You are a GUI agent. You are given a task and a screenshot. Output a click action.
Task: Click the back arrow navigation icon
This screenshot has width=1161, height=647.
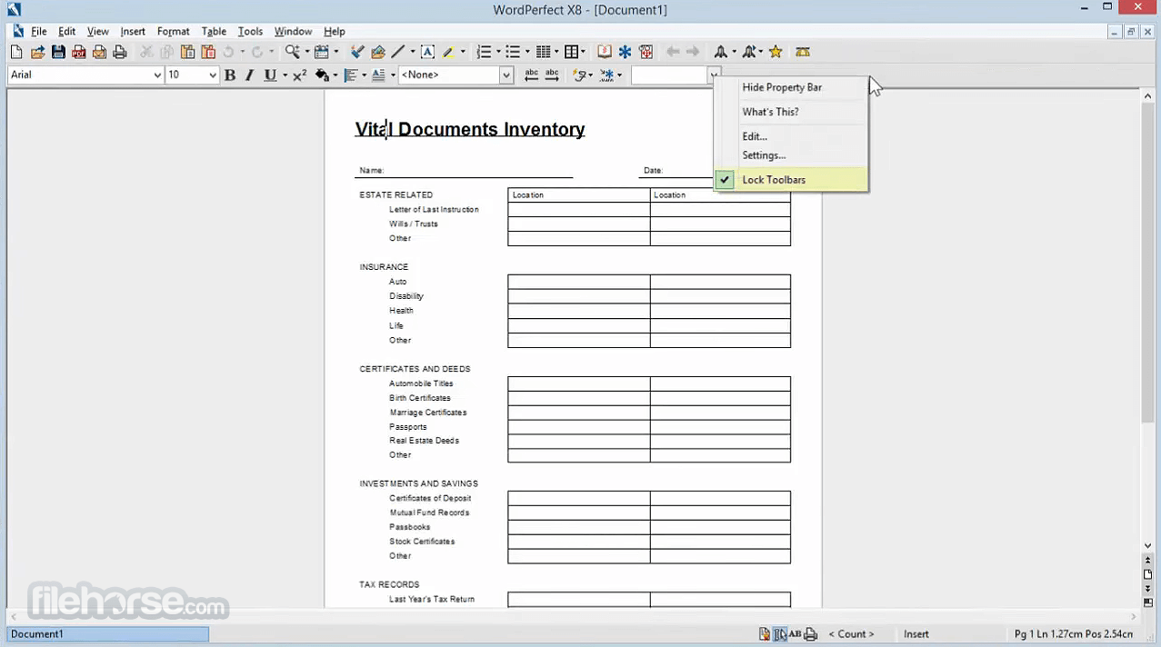coord(673,53)
